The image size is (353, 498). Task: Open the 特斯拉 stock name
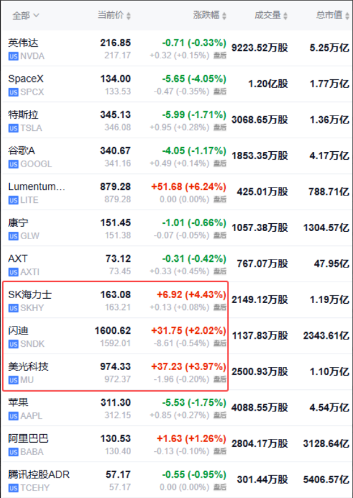click(x=23, y=114)
